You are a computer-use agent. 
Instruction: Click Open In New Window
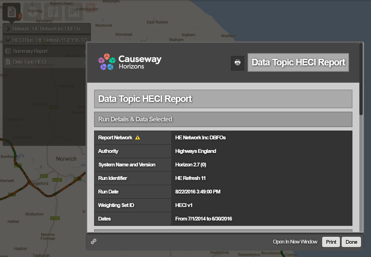coord(295,242)
